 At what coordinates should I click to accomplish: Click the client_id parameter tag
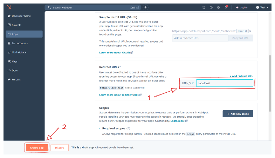pos(242,31)
